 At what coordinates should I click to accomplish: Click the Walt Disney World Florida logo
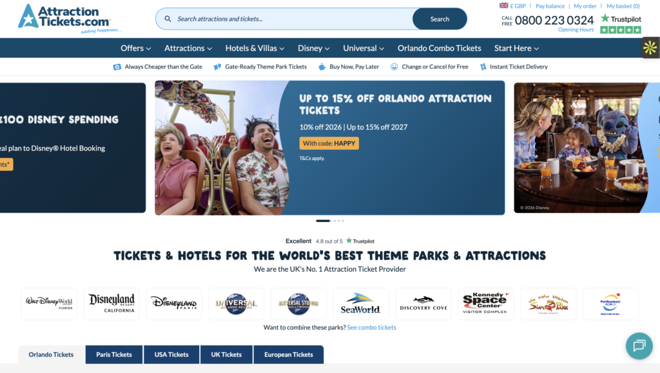coord(49,304)
